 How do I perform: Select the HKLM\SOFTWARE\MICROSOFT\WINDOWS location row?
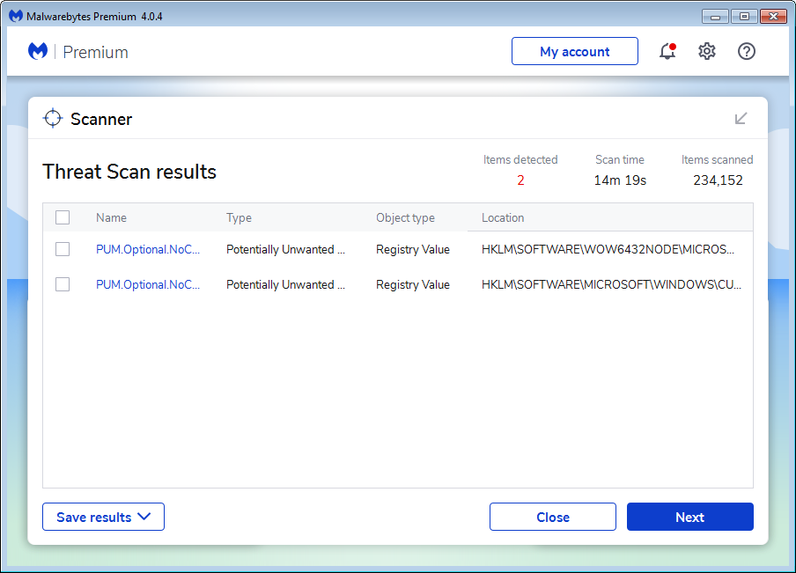point(611,284)
